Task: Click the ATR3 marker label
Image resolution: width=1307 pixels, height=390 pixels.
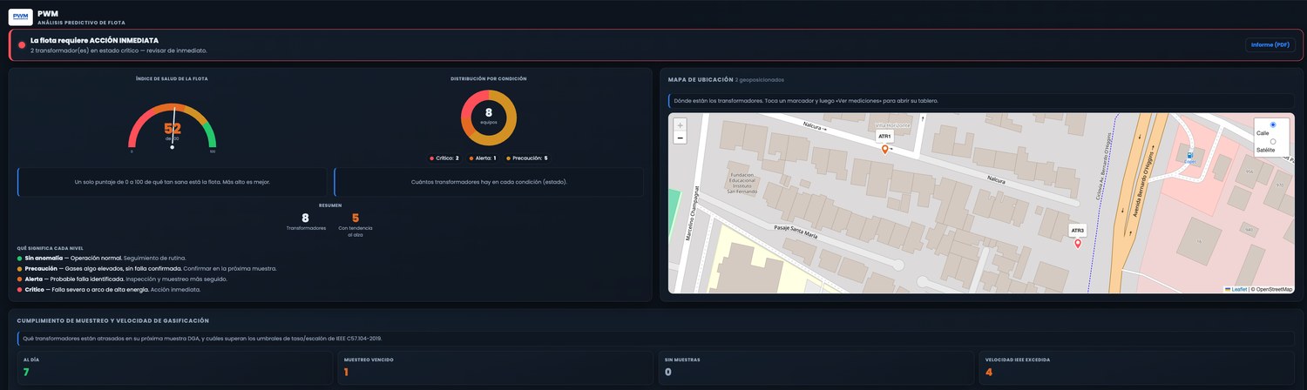Action: coord(1078,231)
